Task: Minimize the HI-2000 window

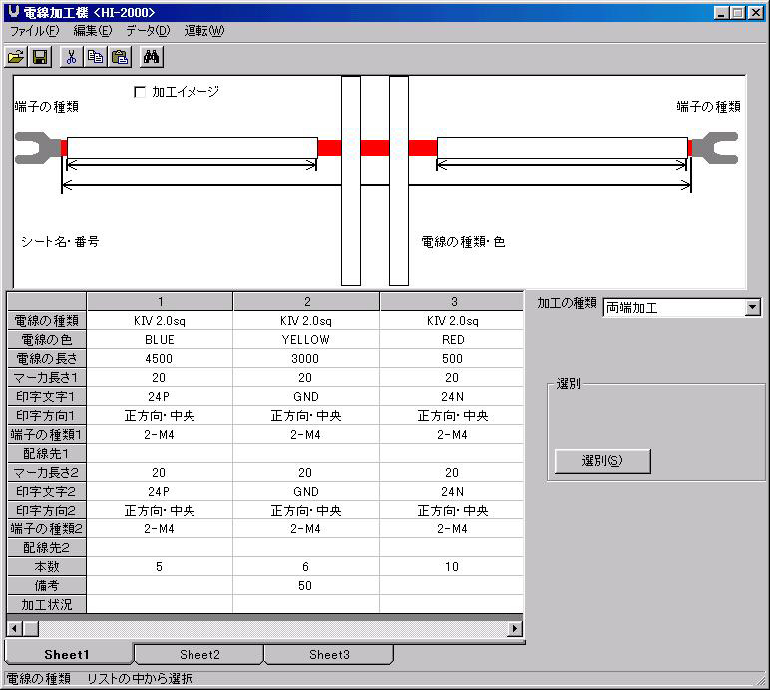Action: (x=721, y=12)
